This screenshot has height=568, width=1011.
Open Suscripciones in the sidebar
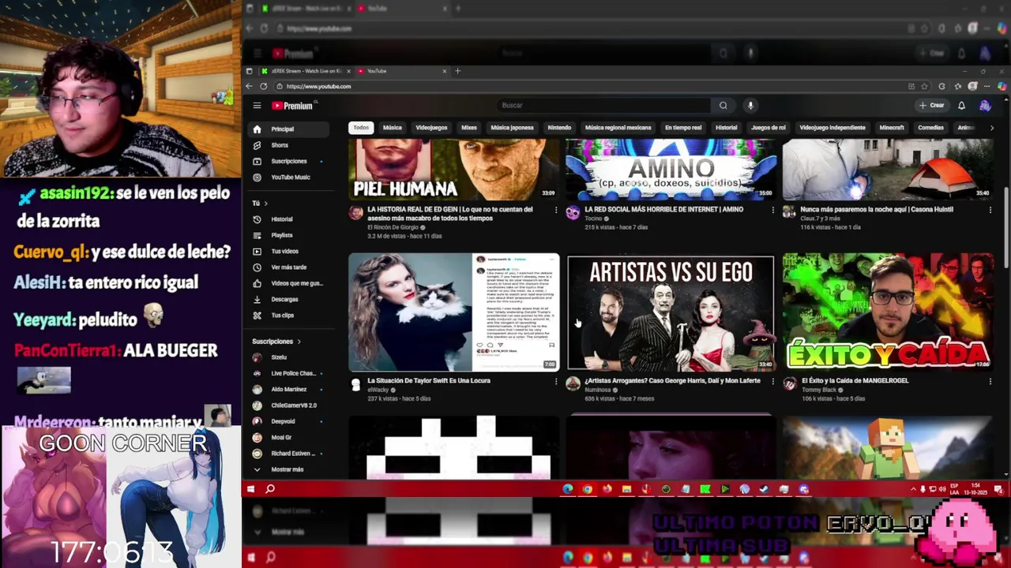(x=288, y=161)
